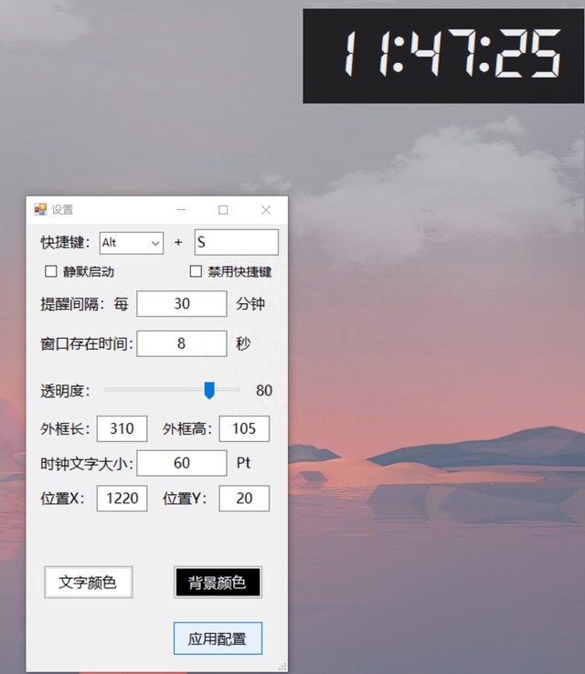Click the 提醒间隔 minutes field showing 30
This screenshot has width=585, height=674.
182,304
